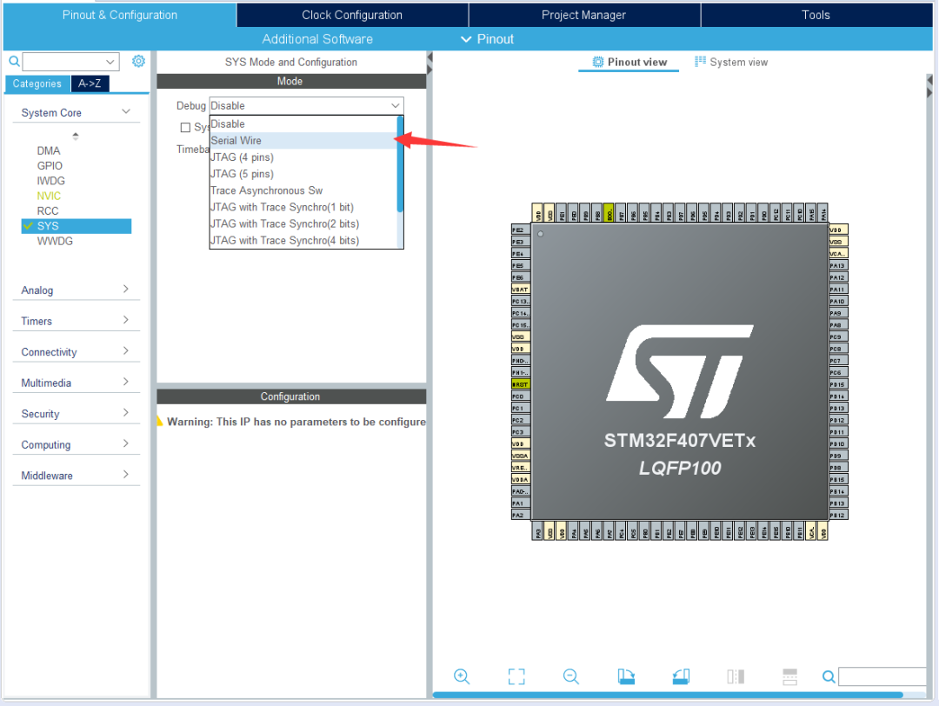Select DMA in System Core
The height and width of the screenshot is (706, 939).
click(49, 151)
